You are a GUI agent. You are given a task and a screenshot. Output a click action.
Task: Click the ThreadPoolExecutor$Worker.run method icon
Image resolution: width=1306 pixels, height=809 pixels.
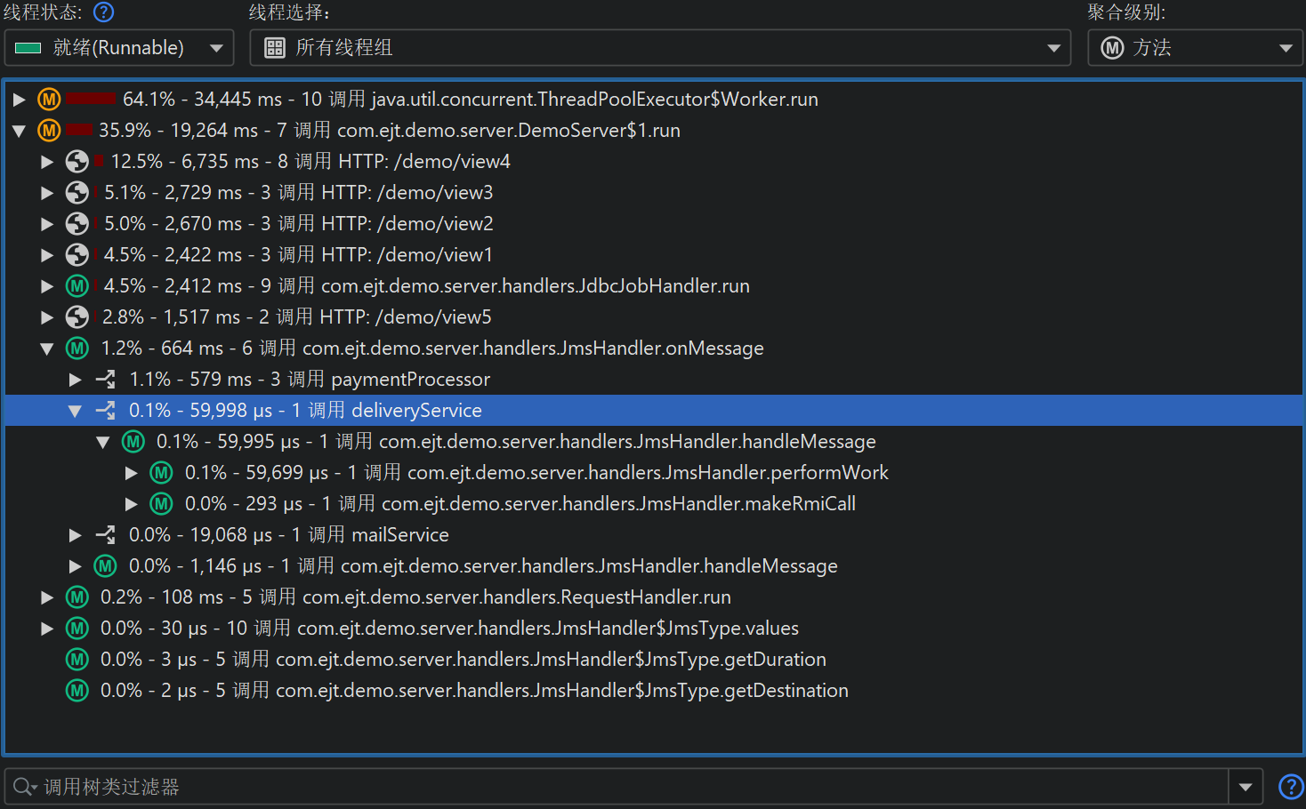[49, 100]
